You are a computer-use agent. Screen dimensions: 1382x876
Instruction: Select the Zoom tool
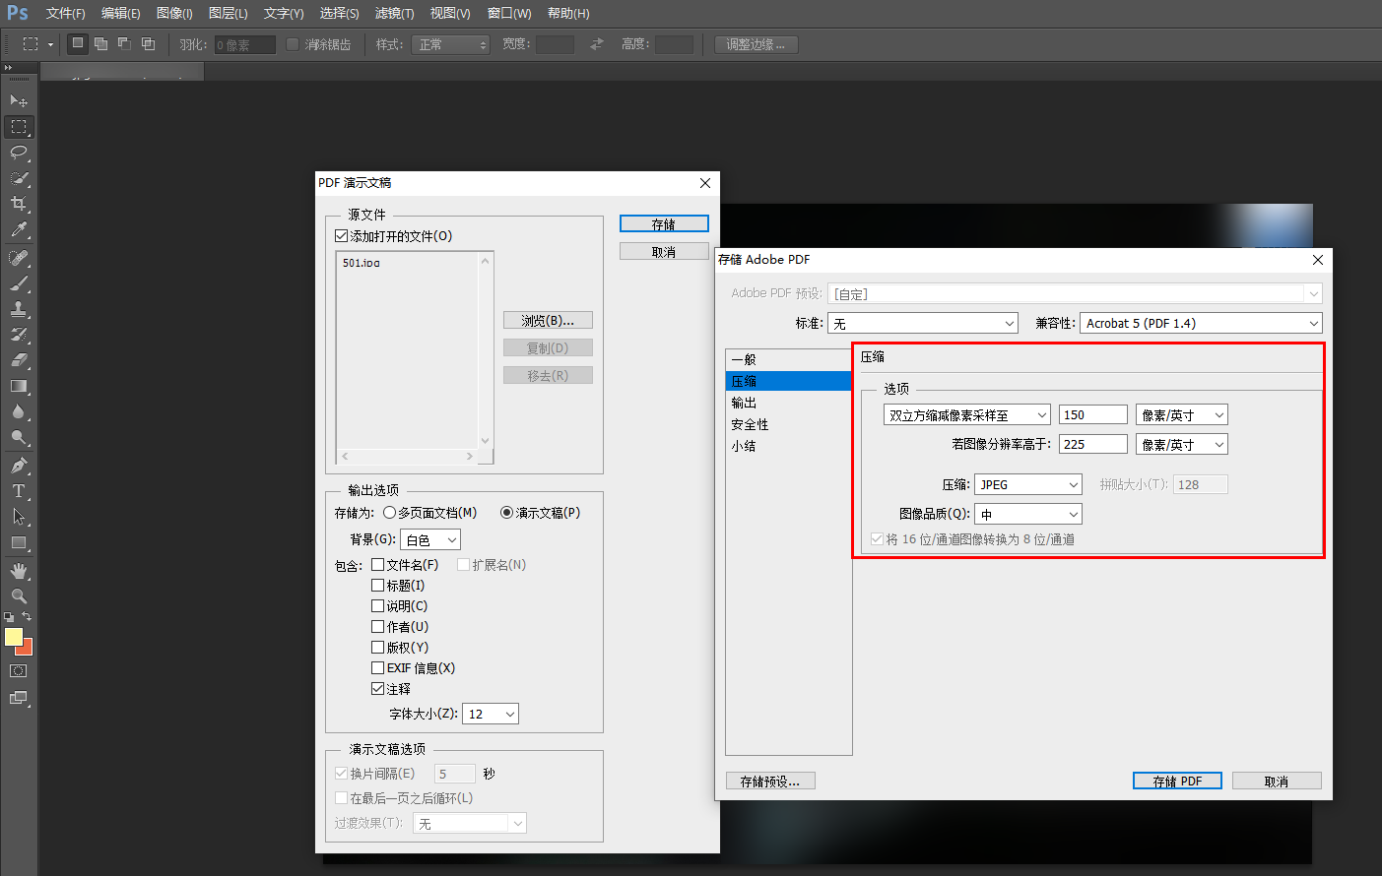[x=19, y=594]
